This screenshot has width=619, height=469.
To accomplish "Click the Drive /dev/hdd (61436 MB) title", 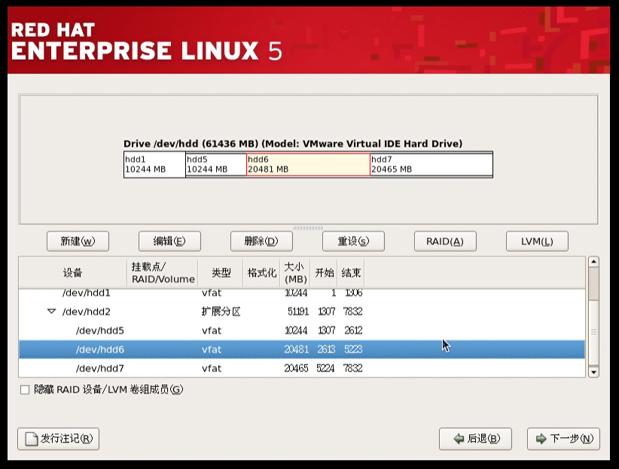I will pyautogui.click(x=293, y=143).
